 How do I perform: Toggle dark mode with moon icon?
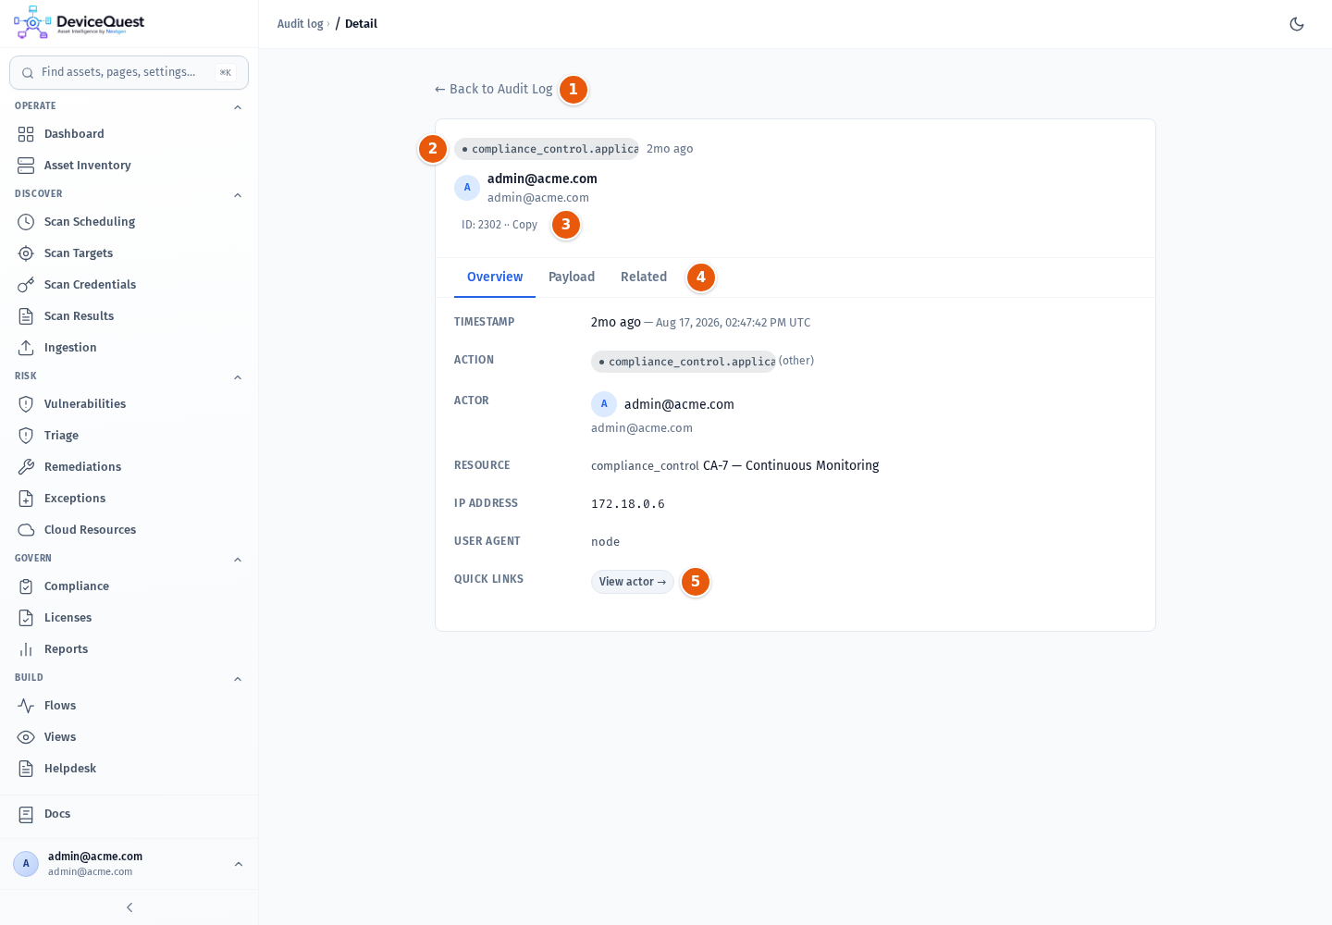(x=1297, y=24)
